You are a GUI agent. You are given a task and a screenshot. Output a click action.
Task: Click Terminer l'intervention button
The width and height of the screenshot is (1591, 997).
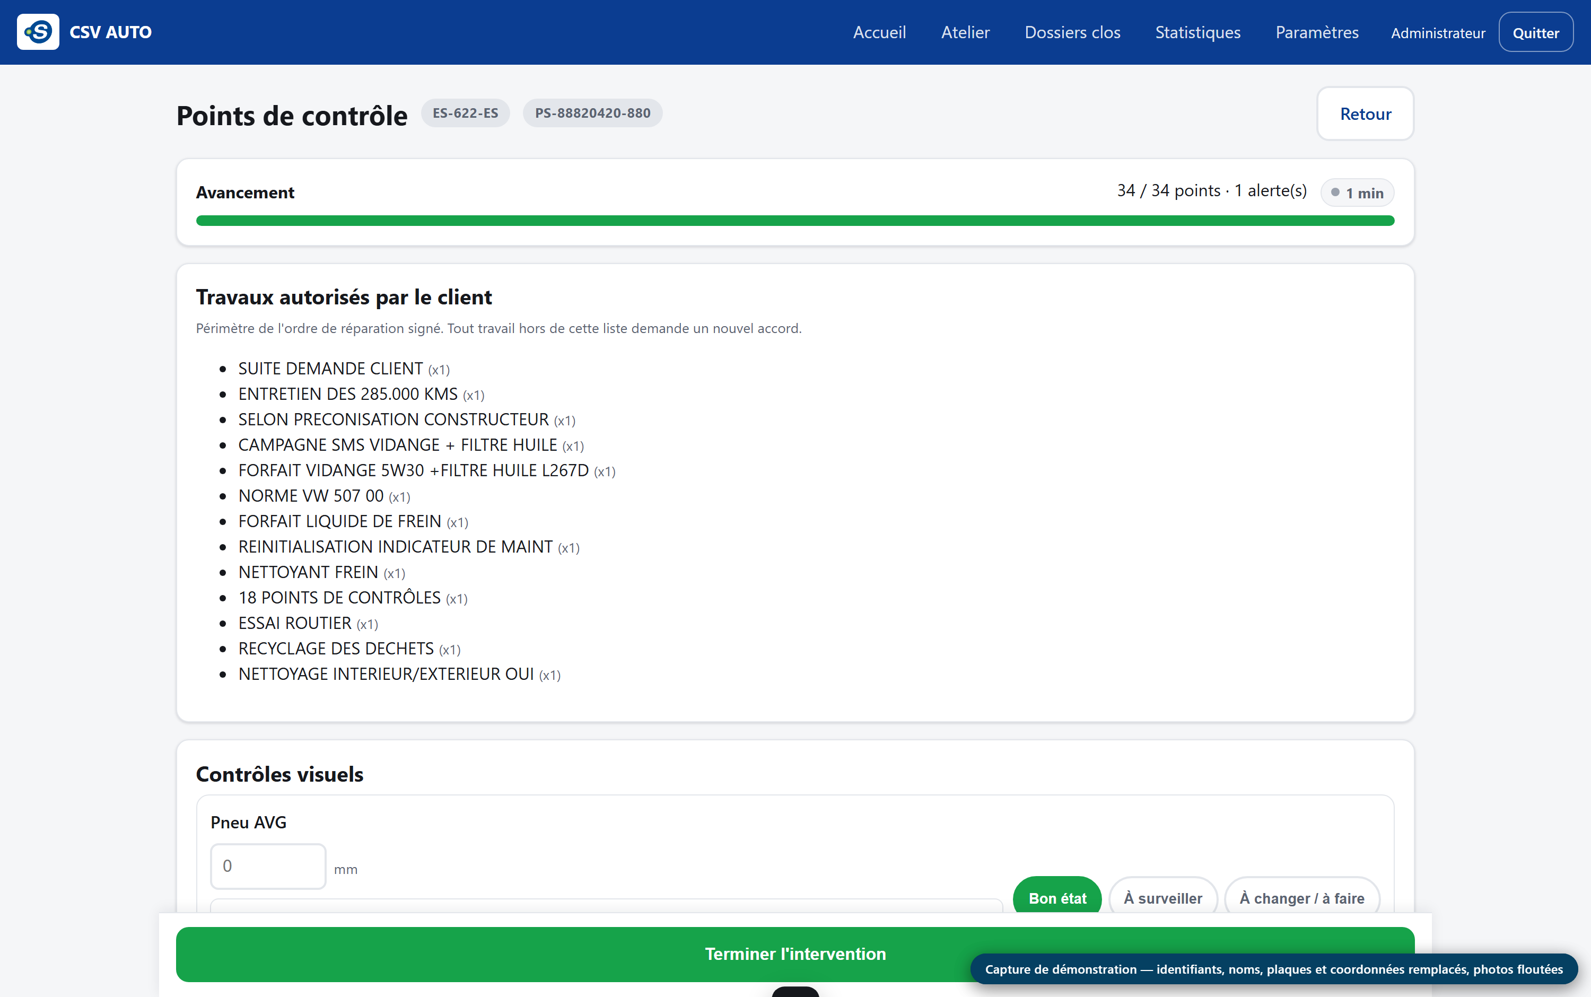tap(794, 954)
